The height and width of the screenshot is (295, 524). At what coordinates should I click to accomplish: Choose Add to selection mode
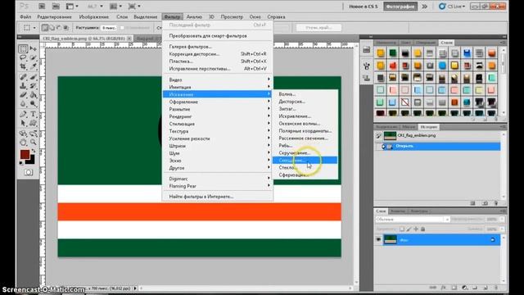[52, 28]
